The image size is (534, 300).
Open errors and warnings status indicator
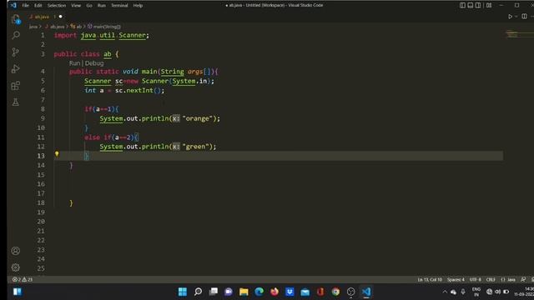coord(23,280)
